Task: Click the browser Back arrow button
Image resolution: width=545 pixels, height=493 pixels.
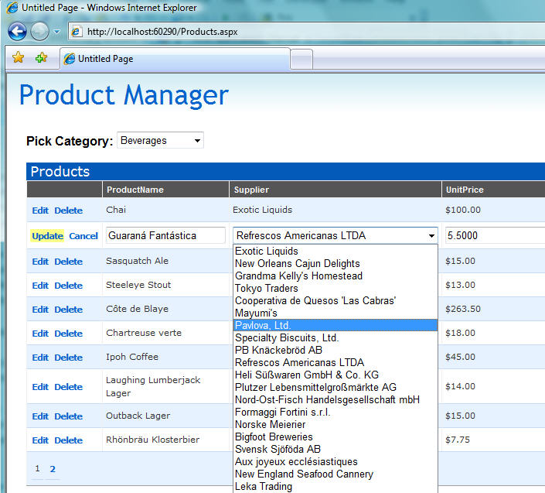Action: coord(17,31)
